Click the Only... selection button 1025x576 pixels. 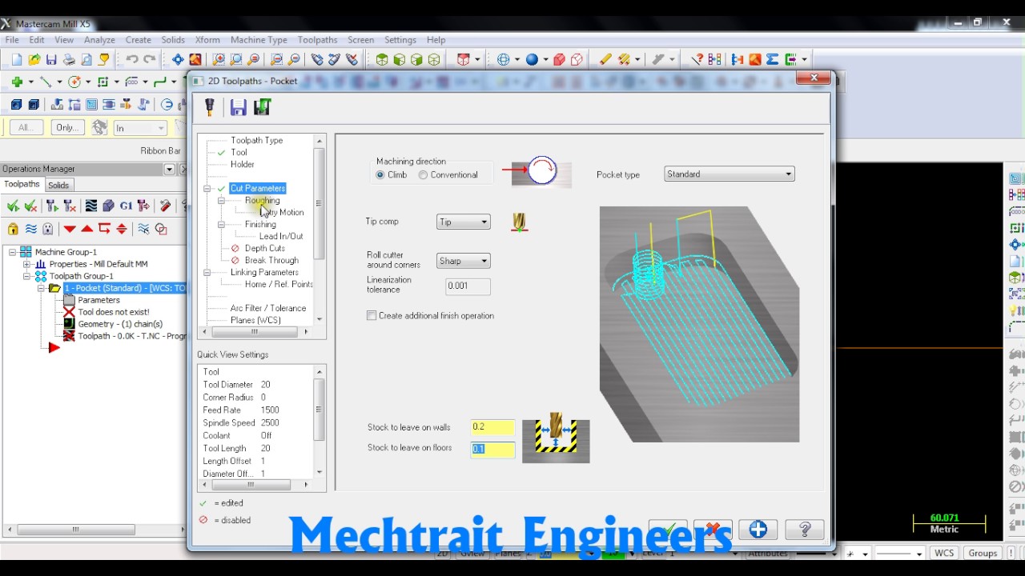[67, 128]
